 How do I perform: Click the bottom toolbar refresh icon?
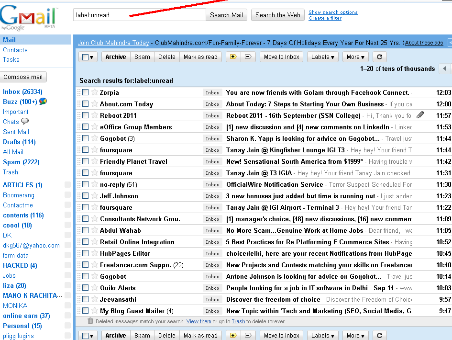point(379,335)
